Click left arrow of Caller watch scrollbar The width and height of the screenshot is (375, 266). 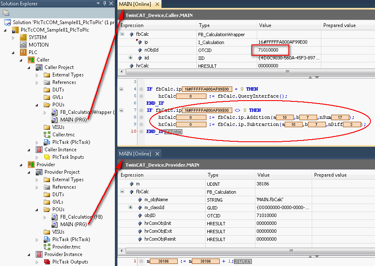122,71
